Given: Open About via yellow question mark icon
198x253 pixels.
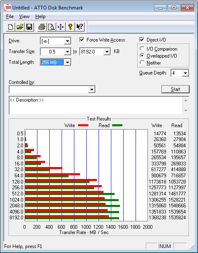Looking at the screenshot, I should tap(70, 27).
